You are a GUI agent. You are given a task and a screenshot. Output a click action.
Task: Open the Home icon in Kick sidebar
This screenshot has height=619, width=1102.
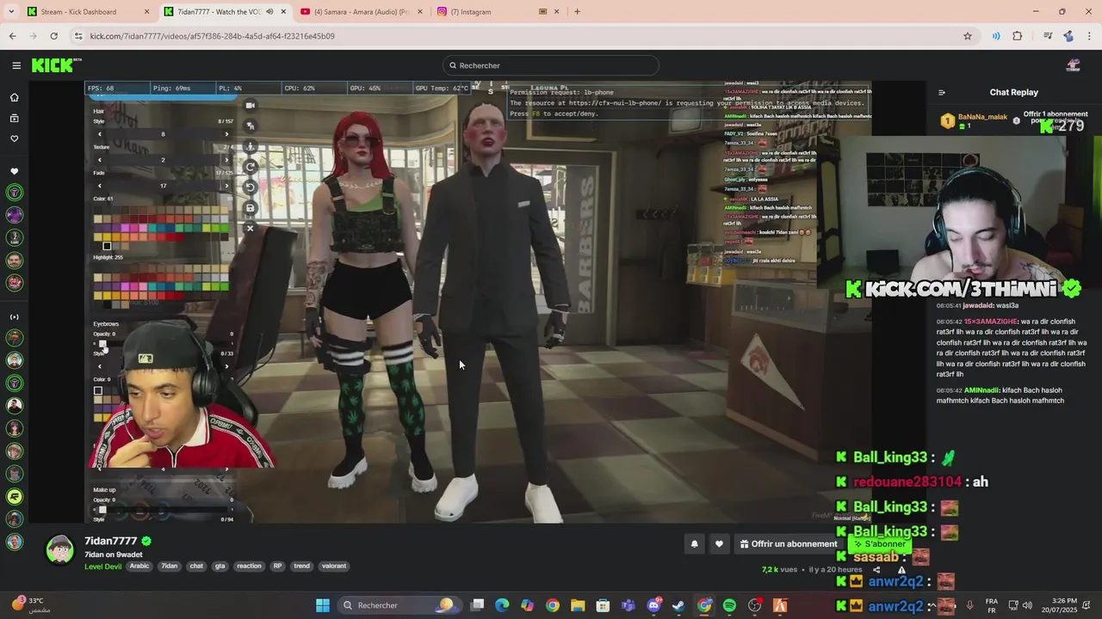click(15, 97)
